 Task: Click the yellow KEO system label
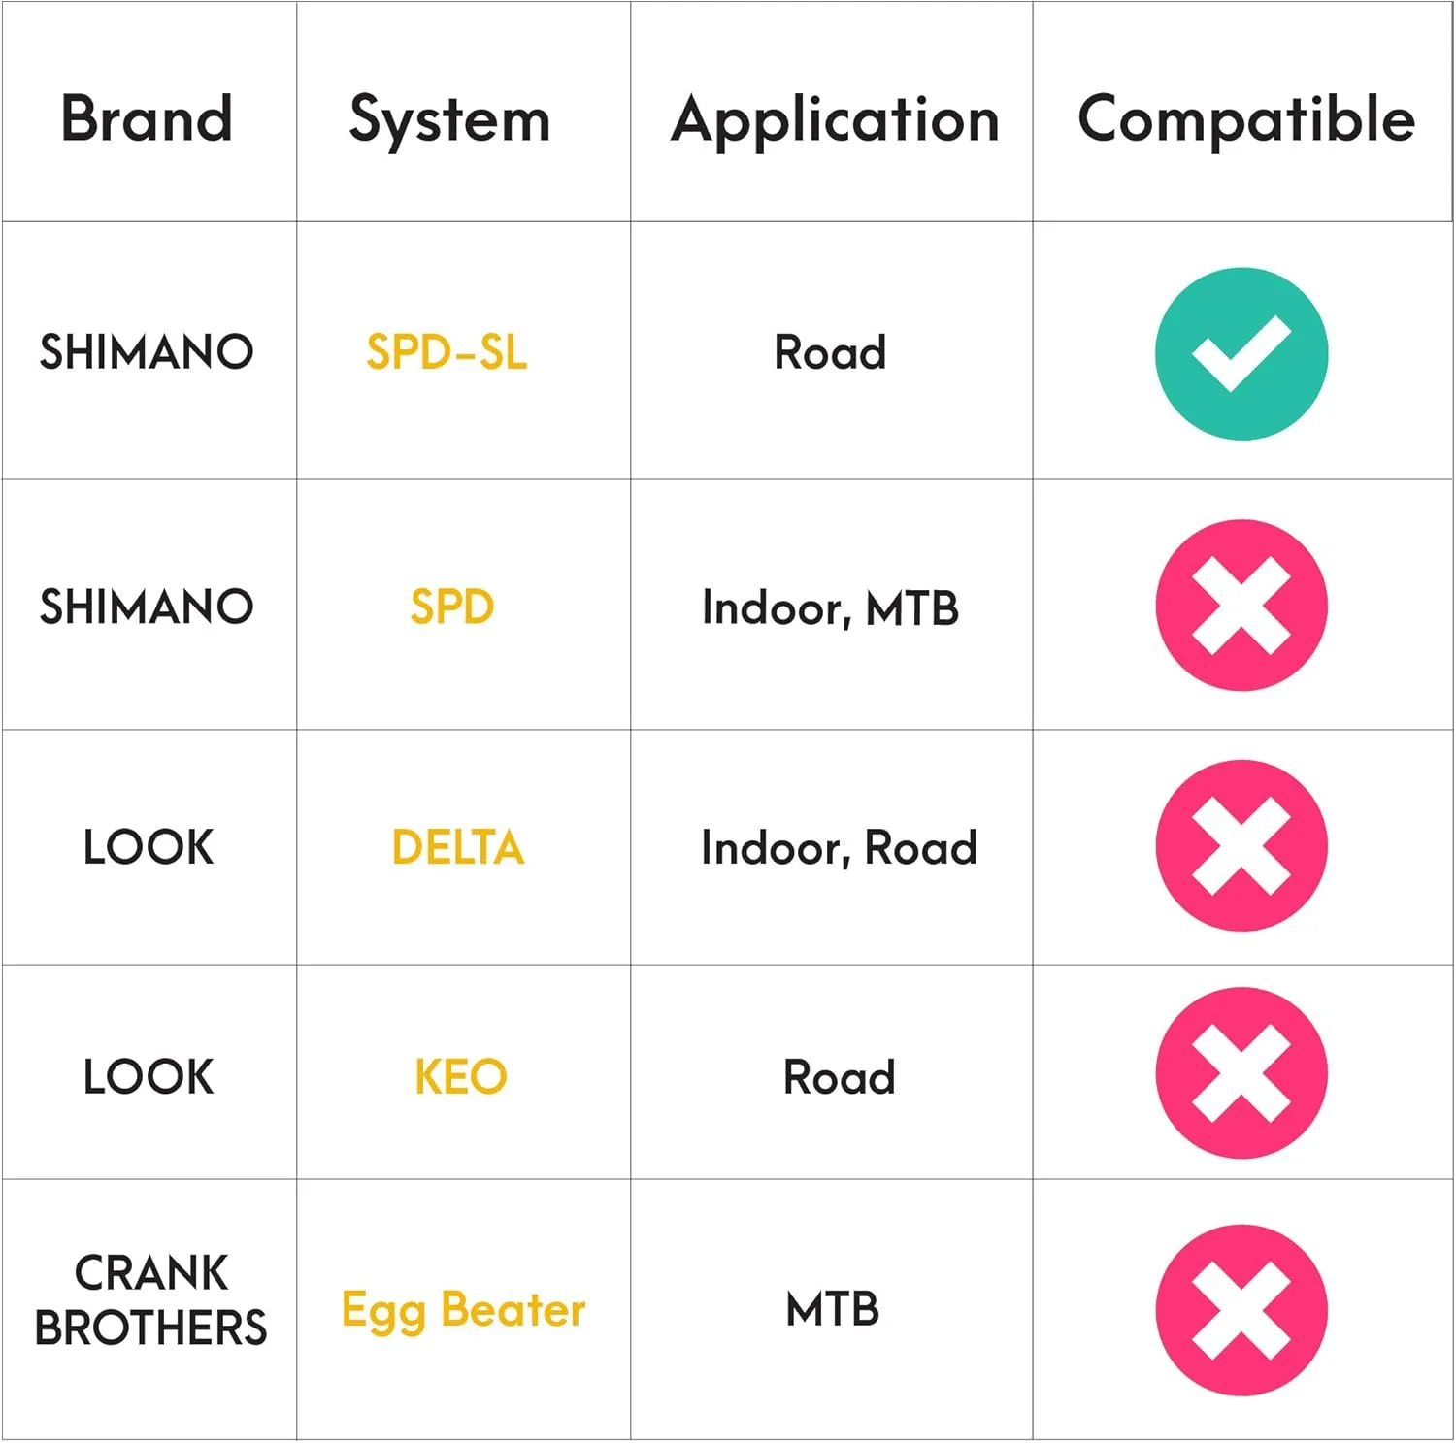(461, 1076)
